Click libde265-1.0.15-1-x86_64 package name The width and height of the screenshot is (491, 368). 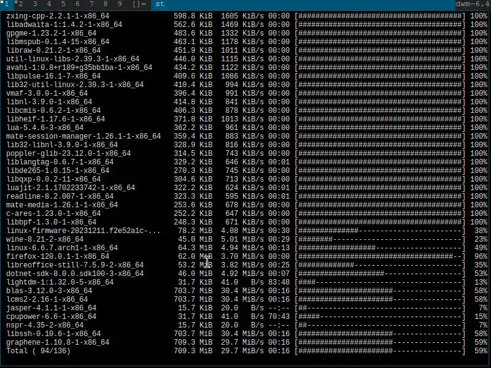pos(58,171)
